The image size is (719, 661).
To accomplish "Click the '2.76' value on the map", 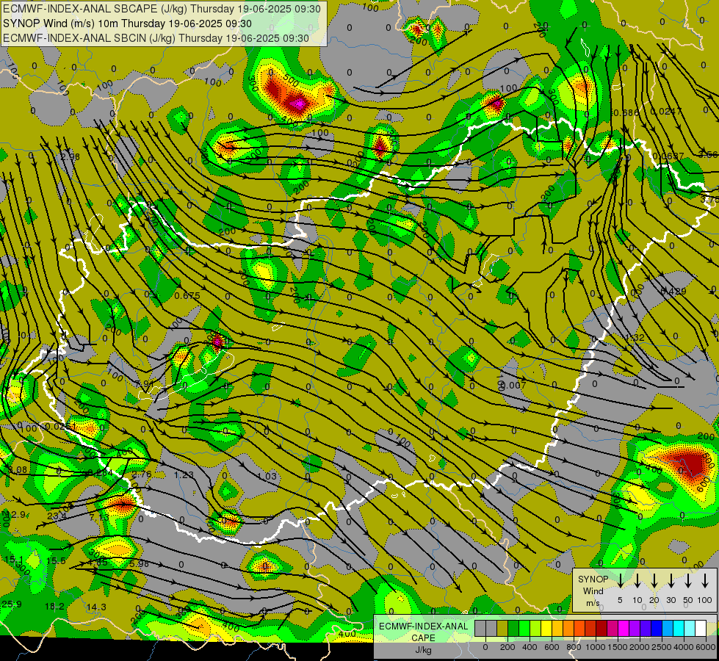I will click(141, 474).
